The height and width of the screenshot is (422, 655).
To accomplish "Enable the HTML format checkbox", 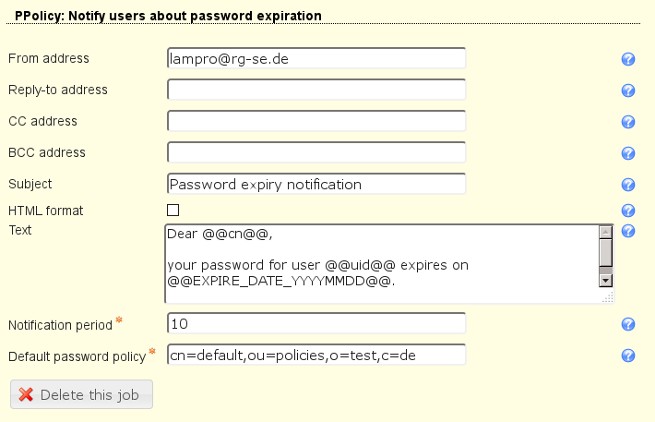I will 173,211.
